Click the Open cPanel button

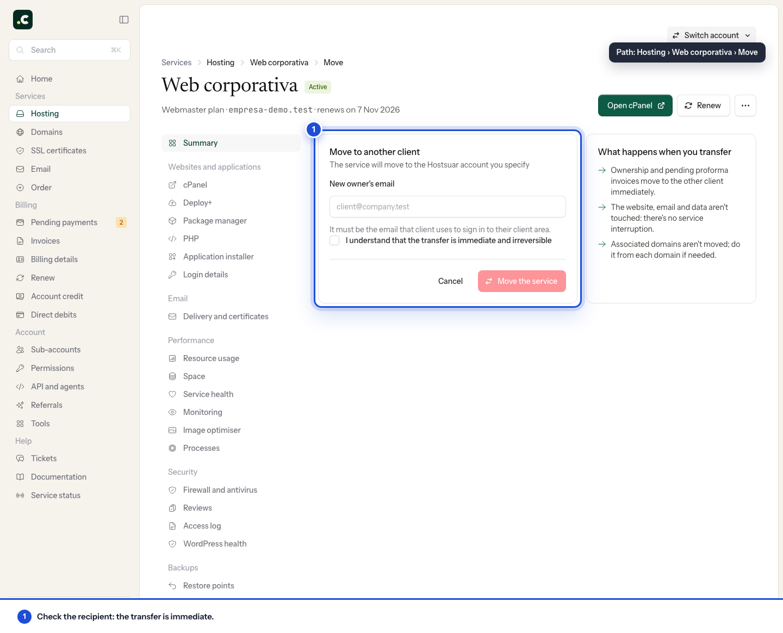tap(635, 105)
